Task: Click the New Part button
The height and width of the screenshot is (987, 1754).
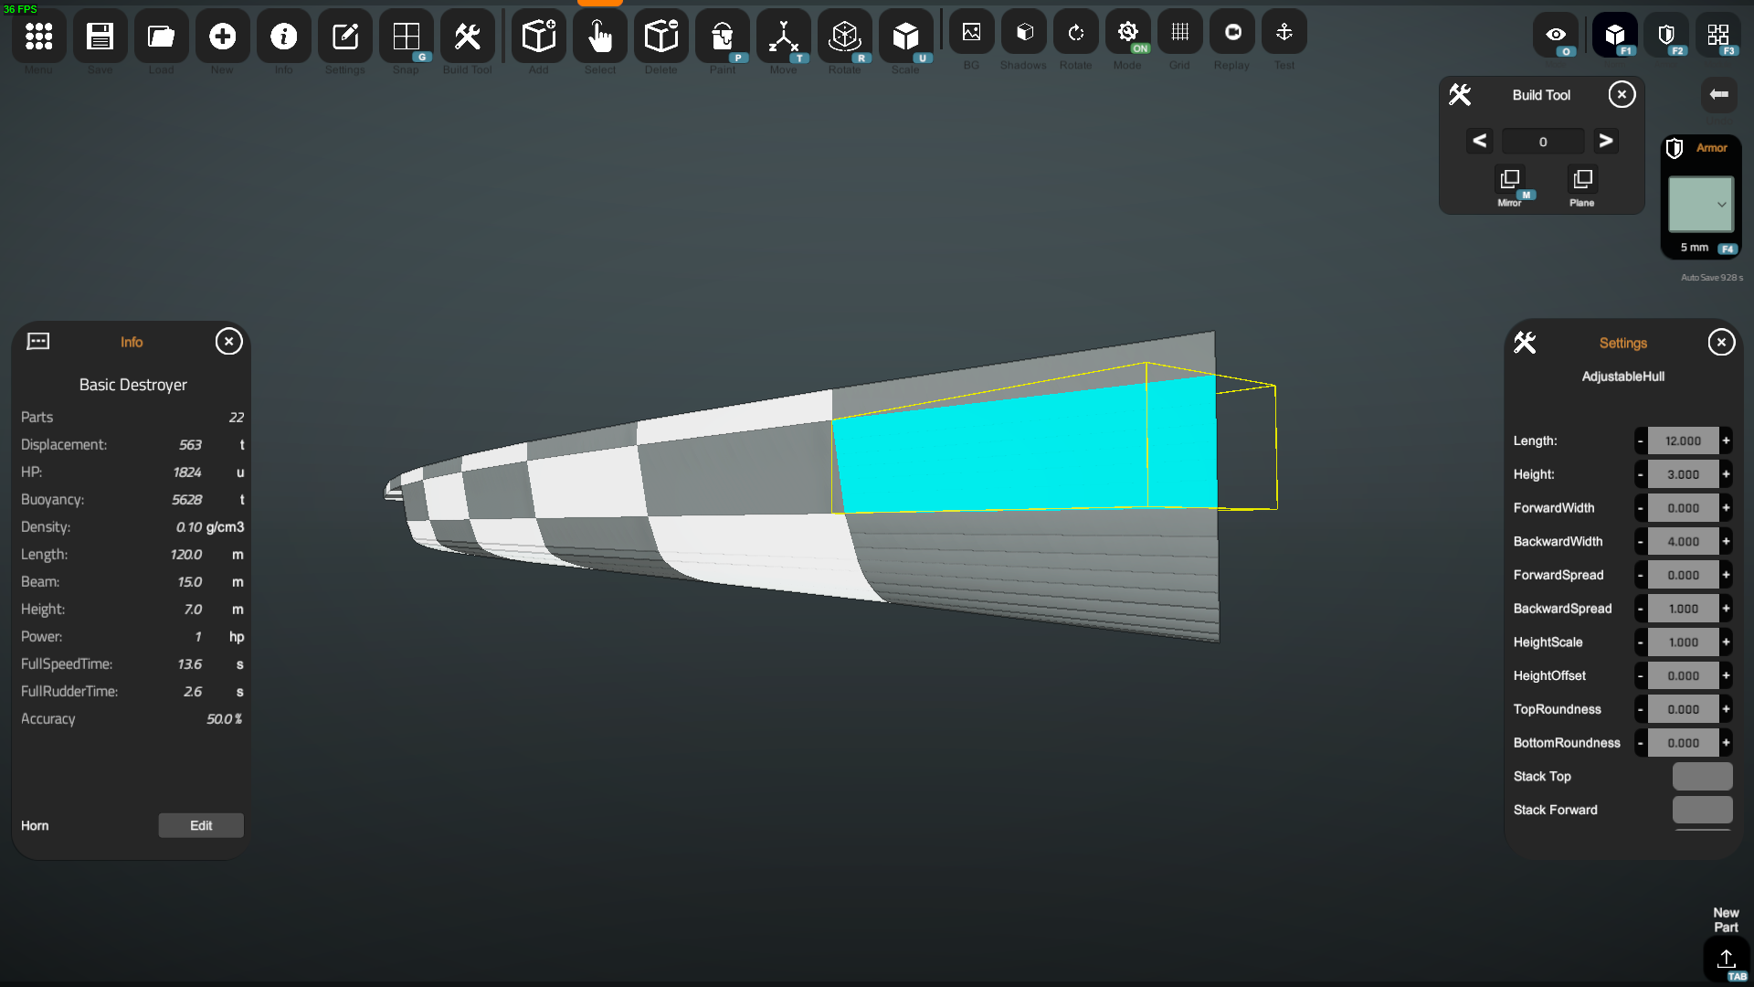Action: [1726, 958]
